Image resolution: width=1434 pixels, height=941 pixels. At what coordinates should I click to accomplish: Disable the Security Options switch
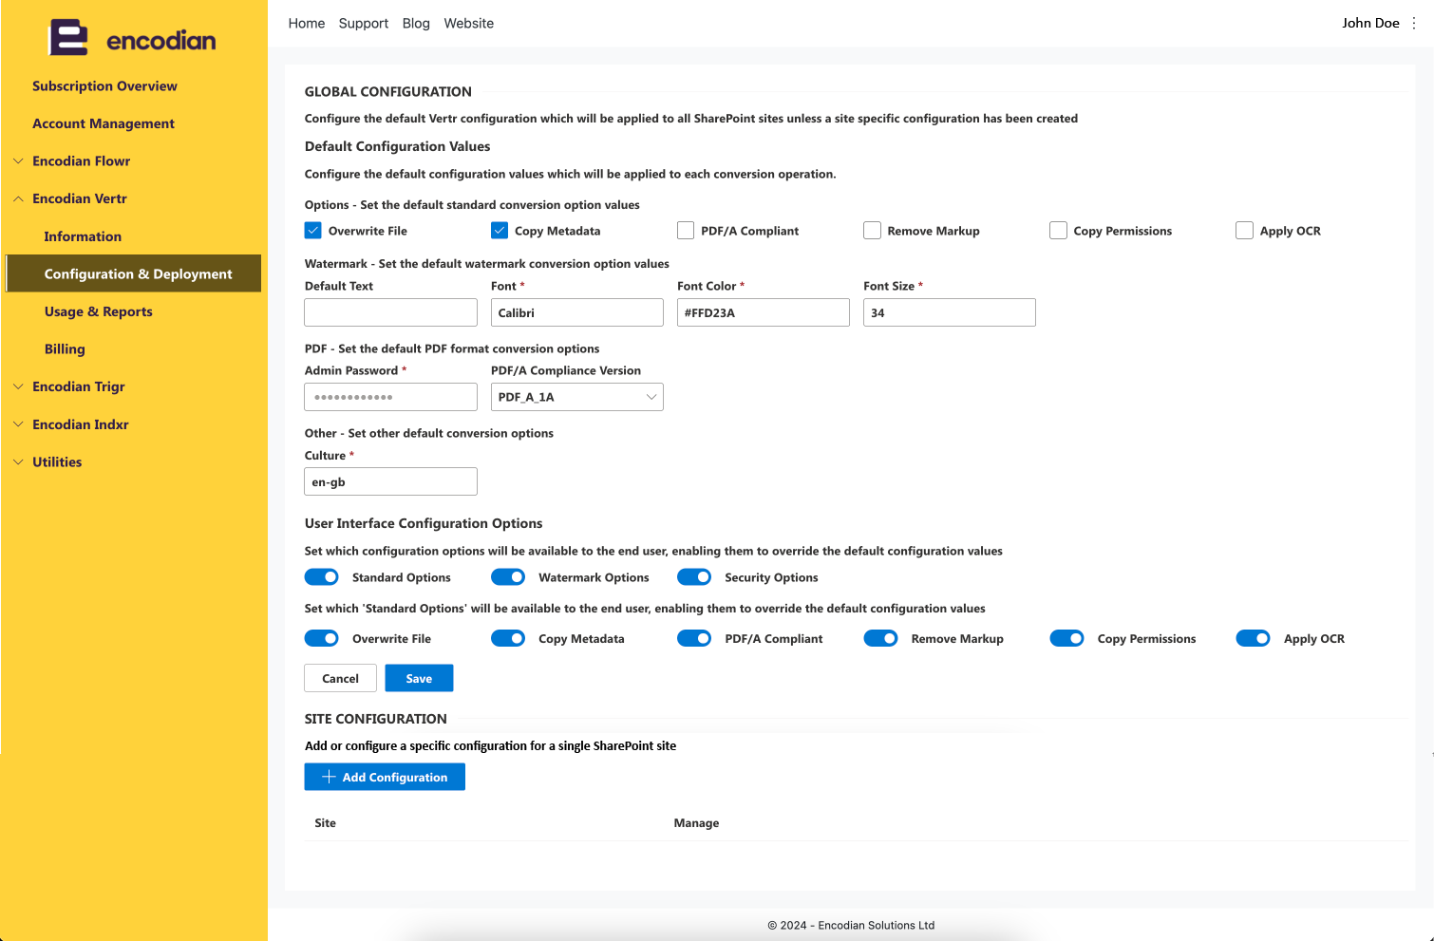click(694, 577)
